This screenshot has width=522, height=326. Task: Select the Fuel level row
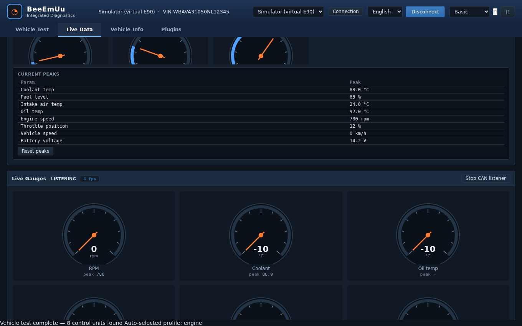261,97
